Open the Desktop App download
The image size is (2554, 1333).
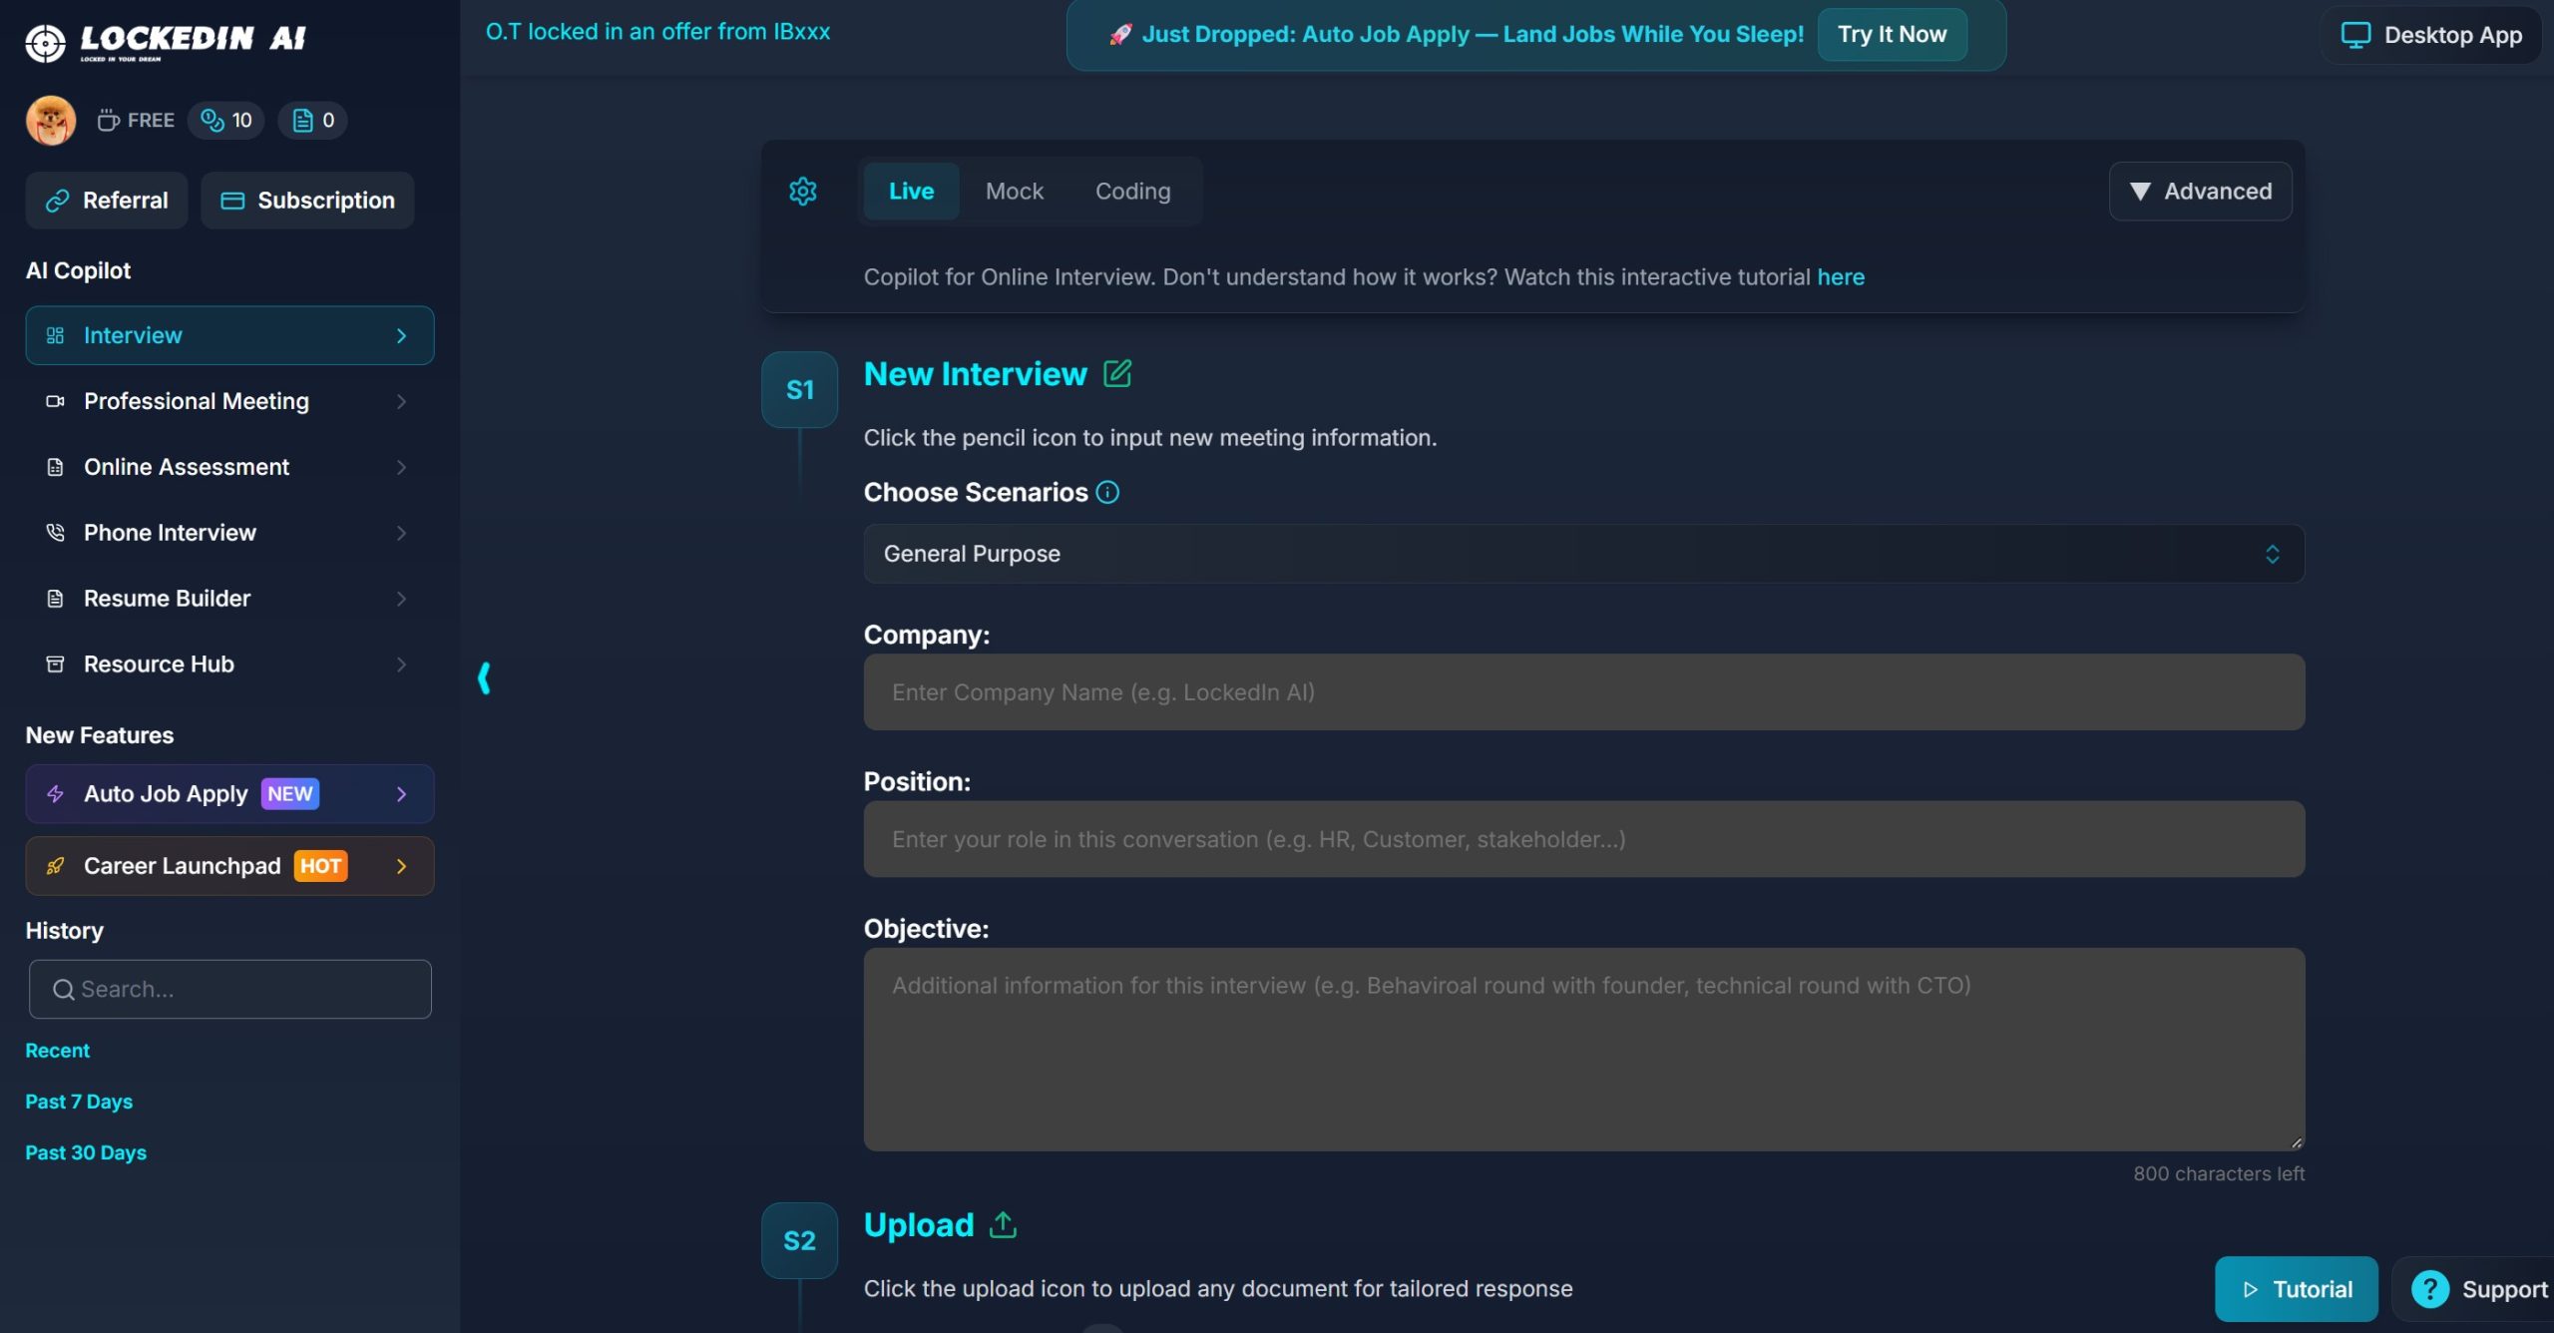tap(2431, 35)
